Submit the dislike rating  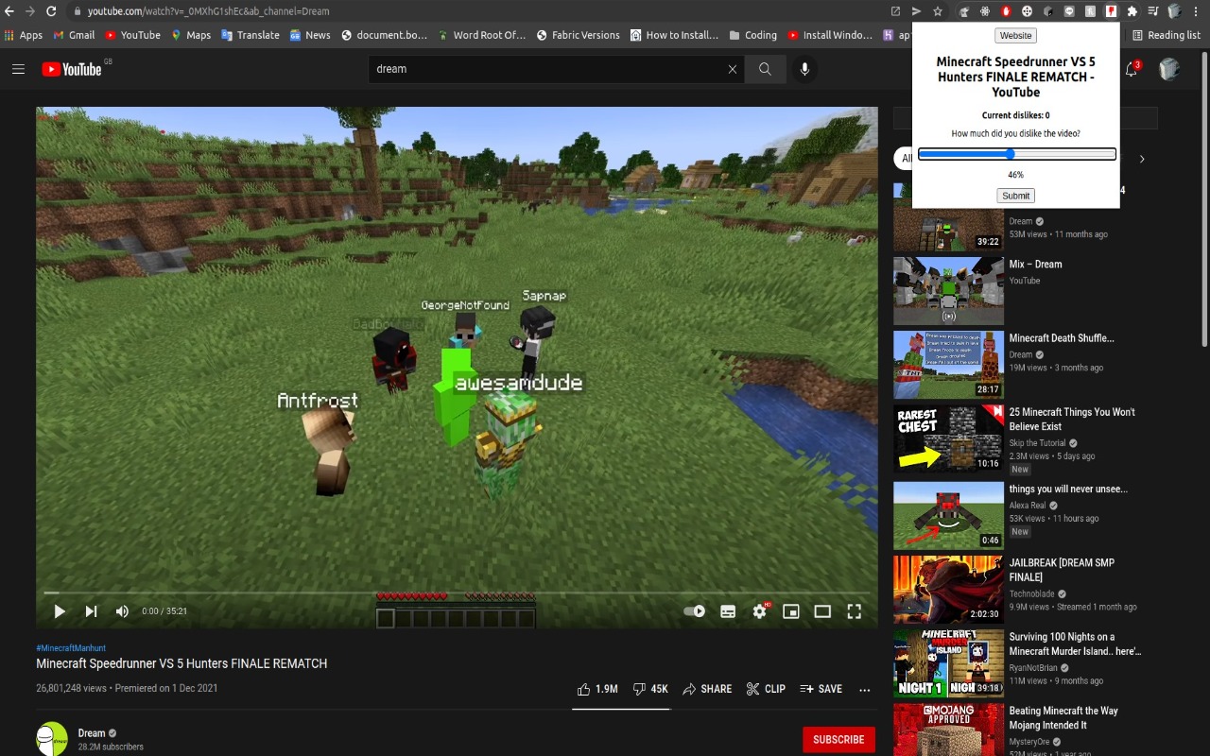(x=1016, y=196)
